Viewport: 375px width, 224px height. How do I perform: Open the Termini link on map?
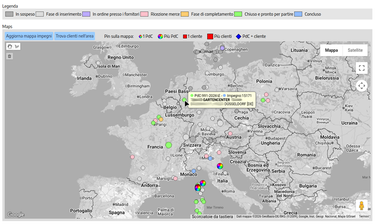(364, 216)
